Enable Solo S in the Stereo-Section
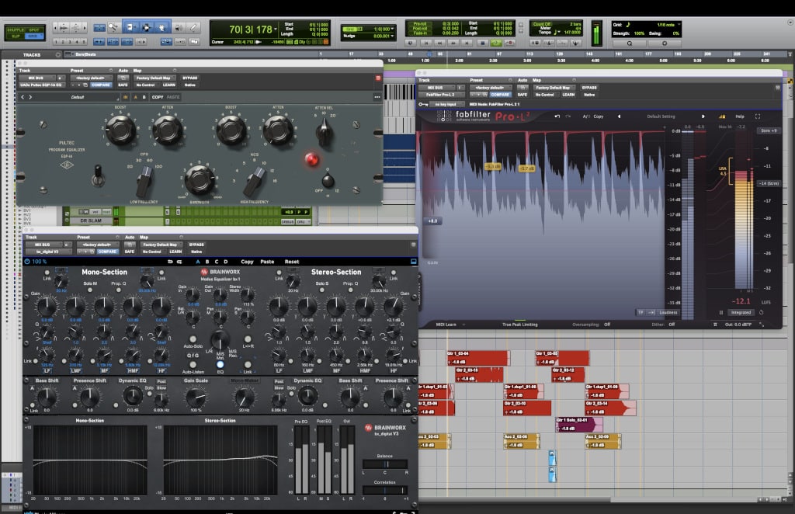The height and width of the screenshot is (514, 795). point(322,290)
